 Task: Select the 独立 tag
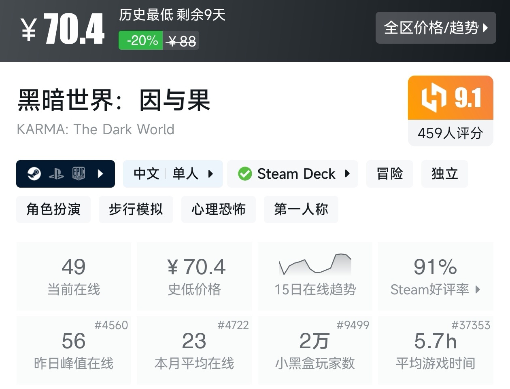[444, 174]
